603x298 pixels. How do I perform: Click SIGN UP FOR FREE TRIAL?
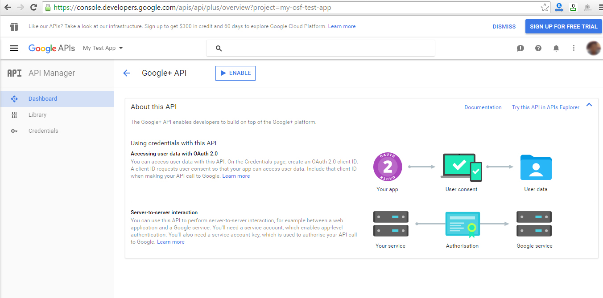tap(564, 27)
